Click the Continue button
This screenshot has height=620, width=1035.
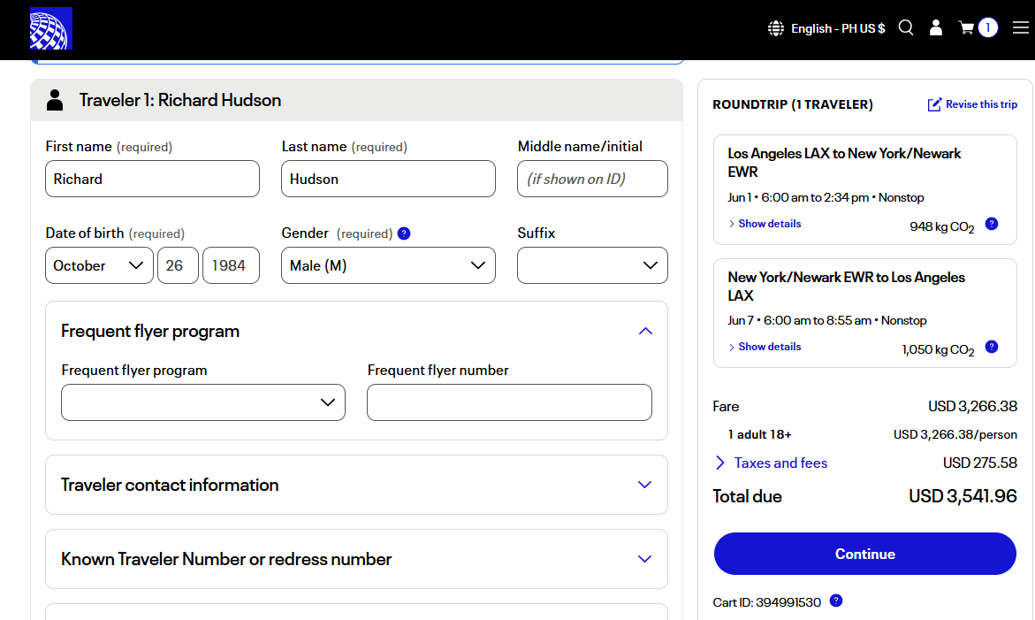point(864,554)
